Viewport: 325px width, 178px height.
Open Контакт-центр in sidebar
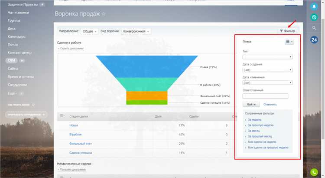(x=19, y=53)
